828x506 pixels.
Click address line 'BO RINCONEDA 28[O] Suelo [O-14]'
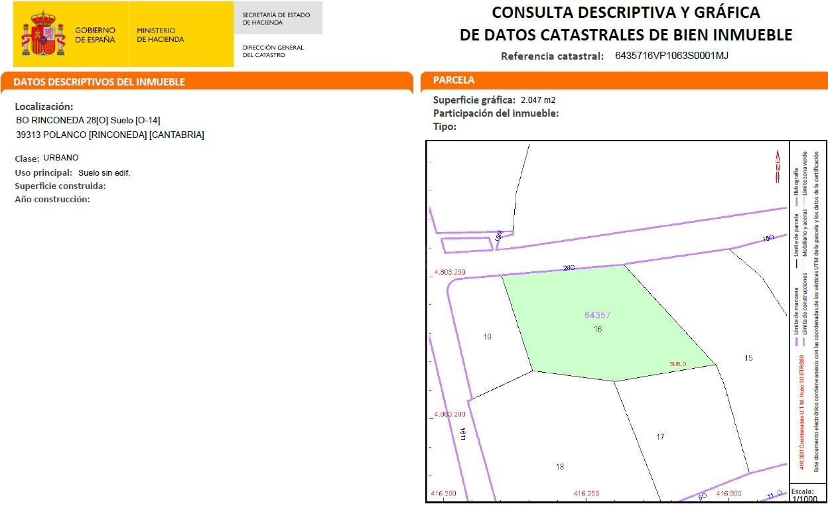(x=88, y=120)
